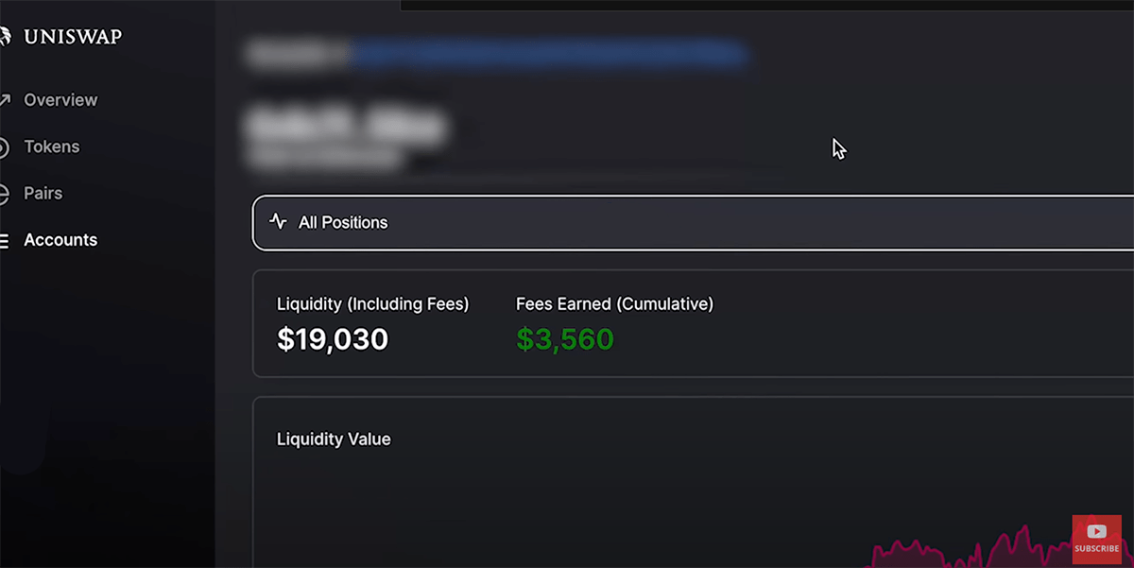
Task: Click the Pairs pie chart icon
Action: (x=5, y=194)
